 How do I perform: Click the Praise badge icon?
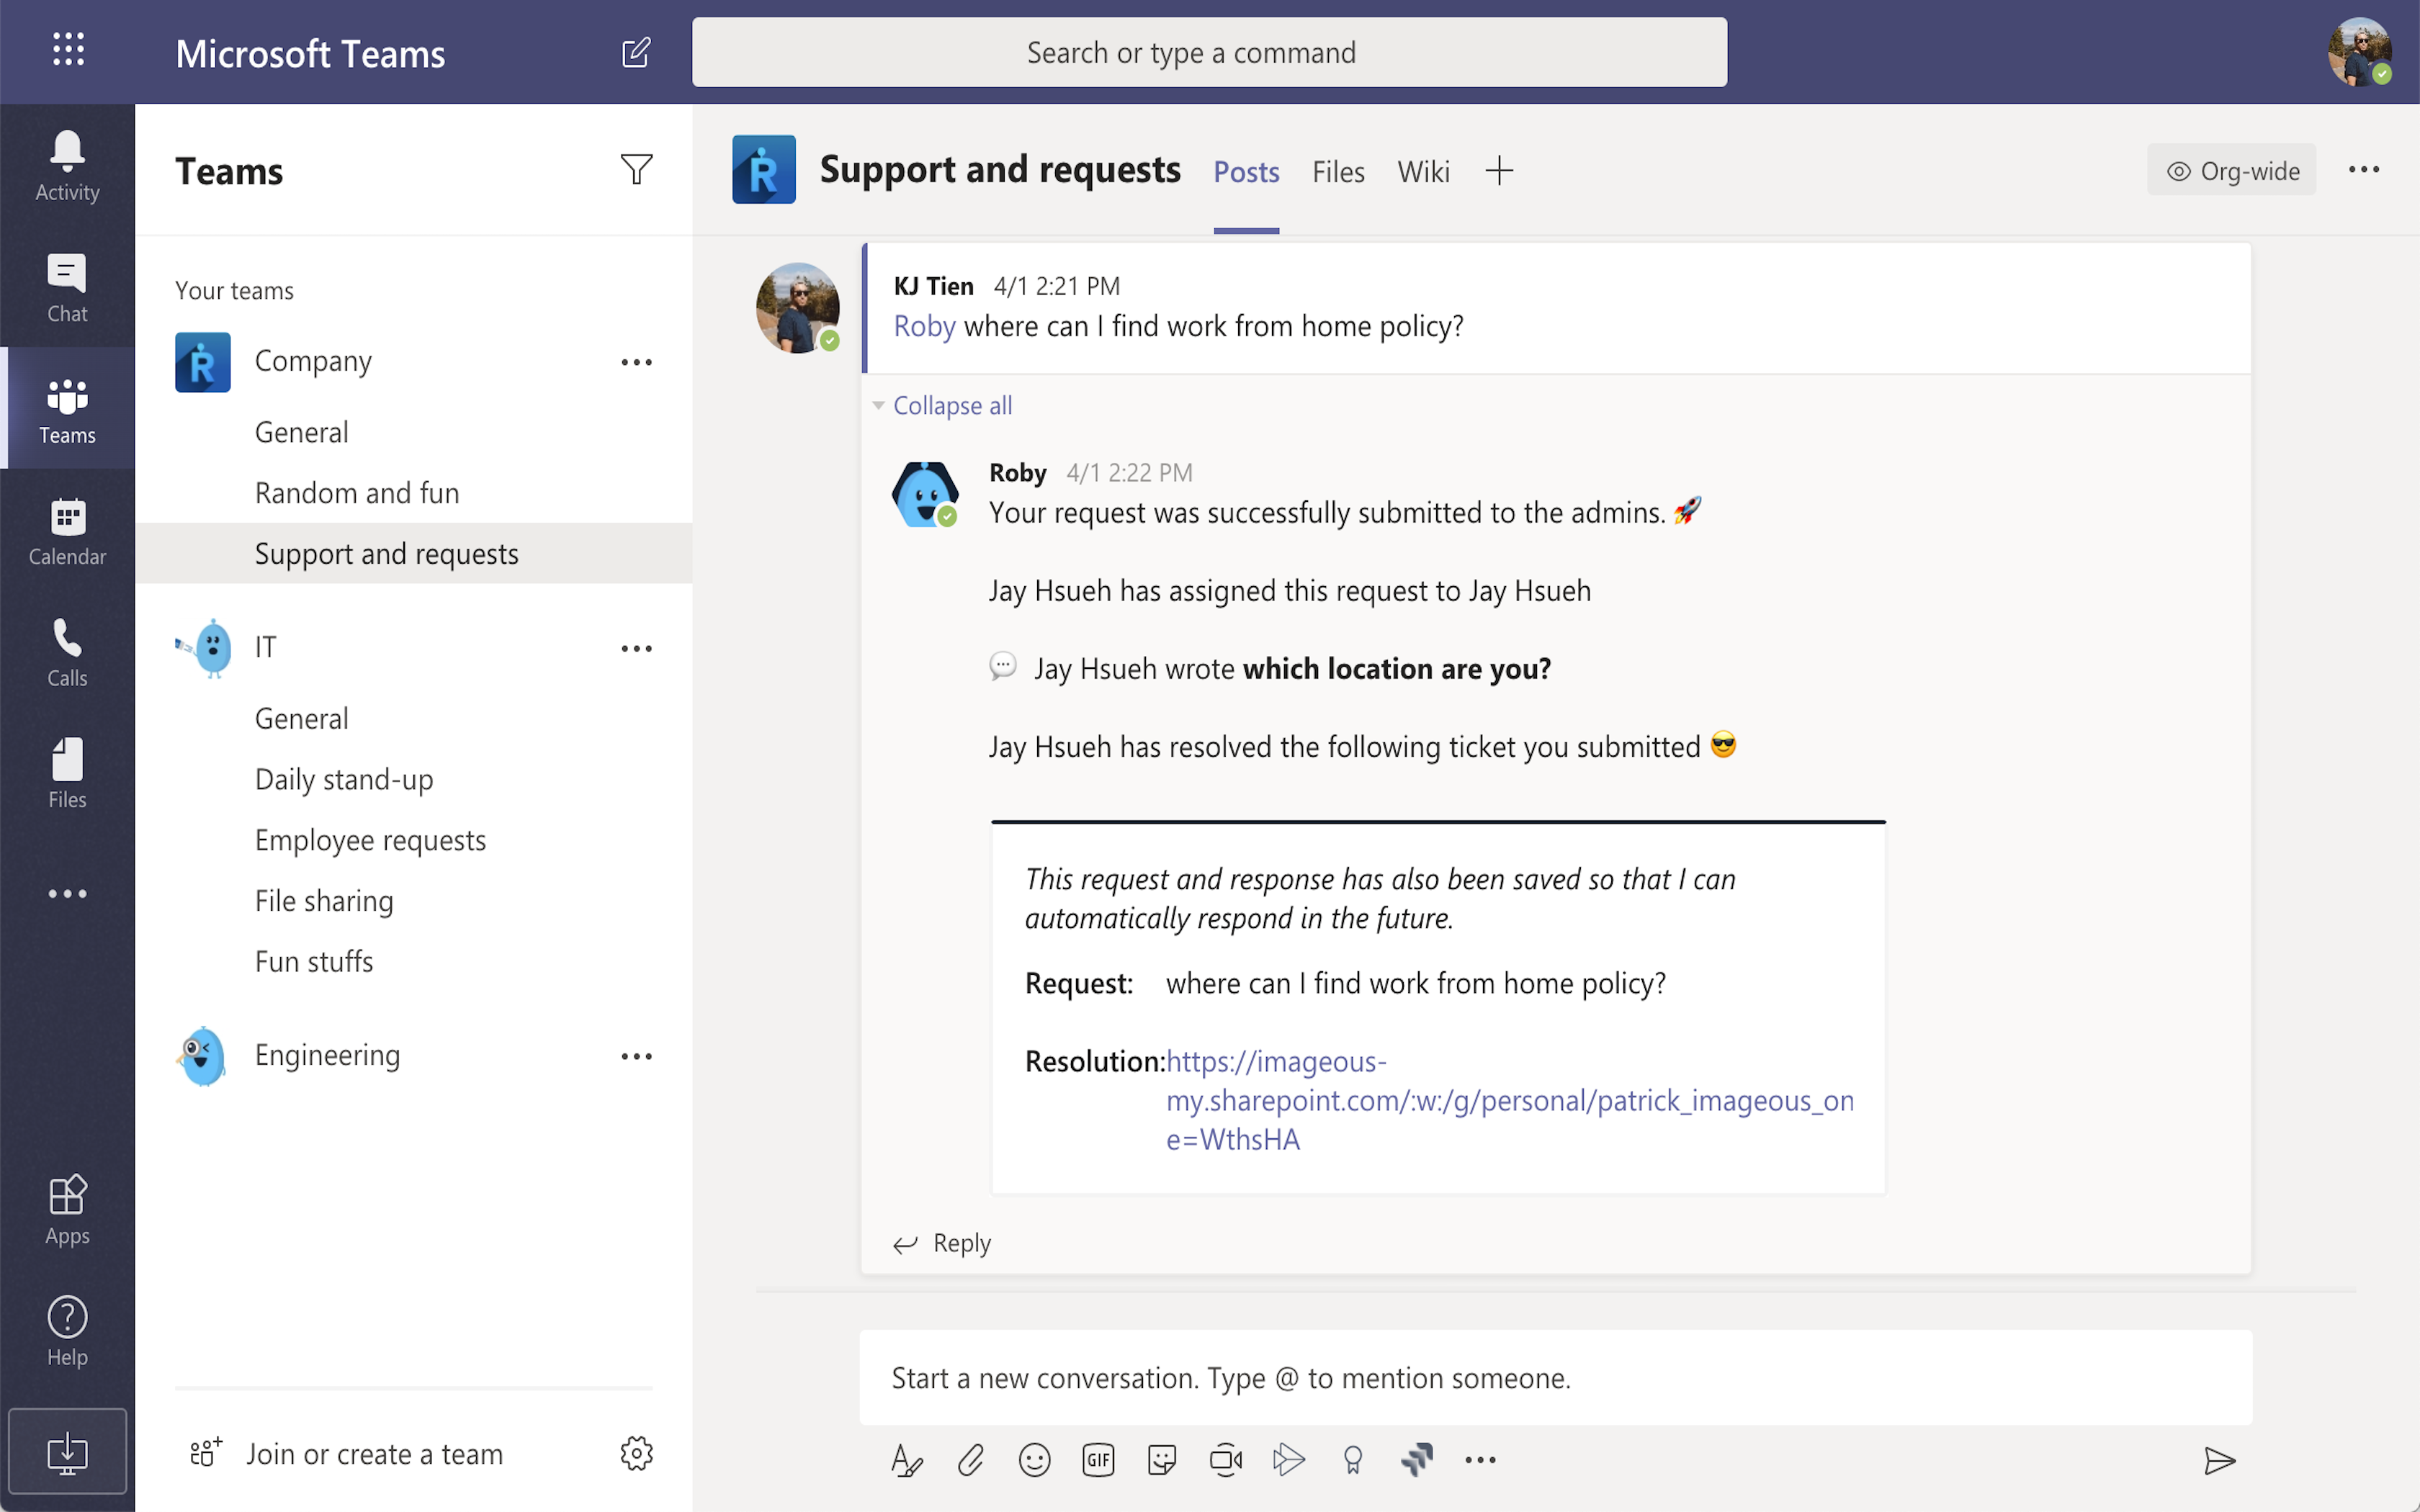(x=1353, y=1460)
